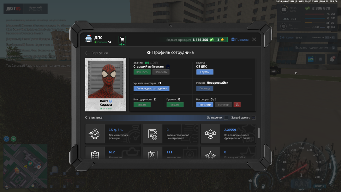Click the Выговоры 0 /3 counter
Viewport: 341px width, 192px height.
(206, 99)
